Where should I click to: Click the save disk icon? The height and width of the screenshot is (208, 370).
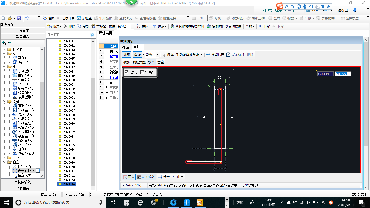pyautogui.click(x=19, y=18)
